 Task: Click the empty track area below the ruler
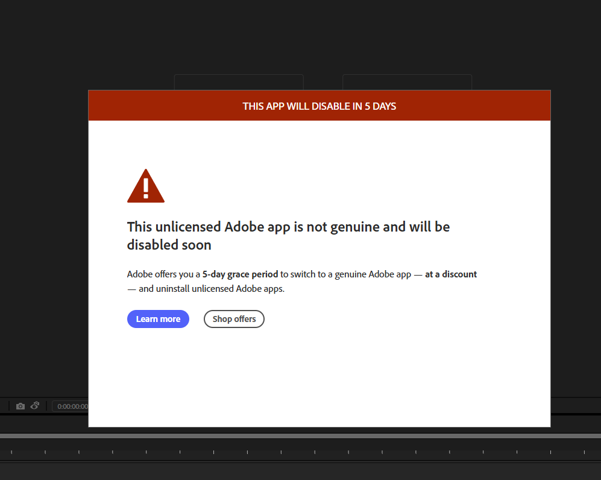[300, 471]
